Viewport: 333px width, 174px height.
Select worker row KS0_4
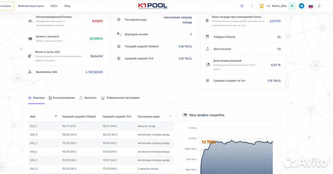pos(101,151)
